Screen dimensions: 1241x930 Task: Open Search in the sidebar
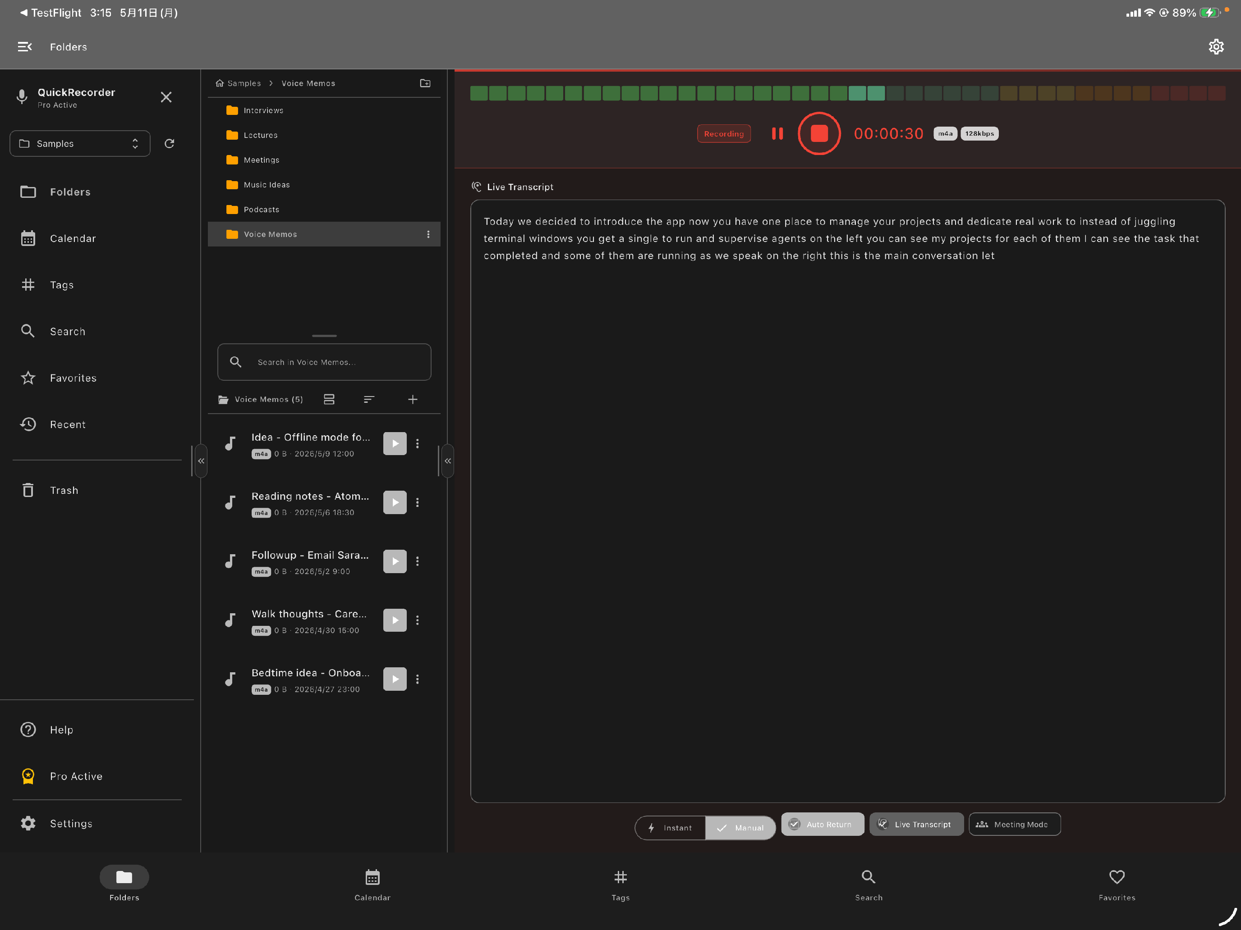tap(97, 331)
